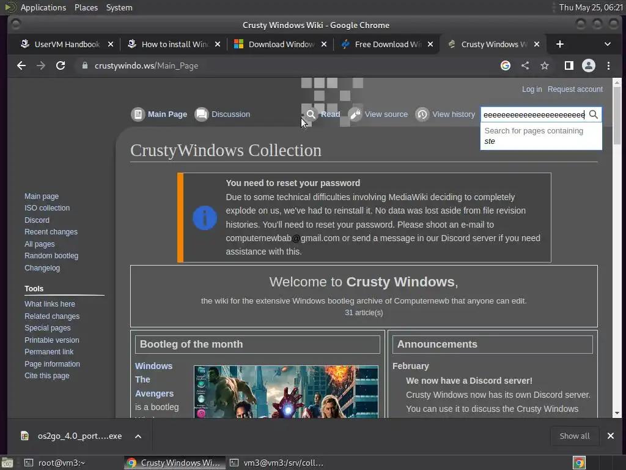This screenshot has height=470, width=626.
Task: Click the Log in link
Action: click(x=532, y=89)
